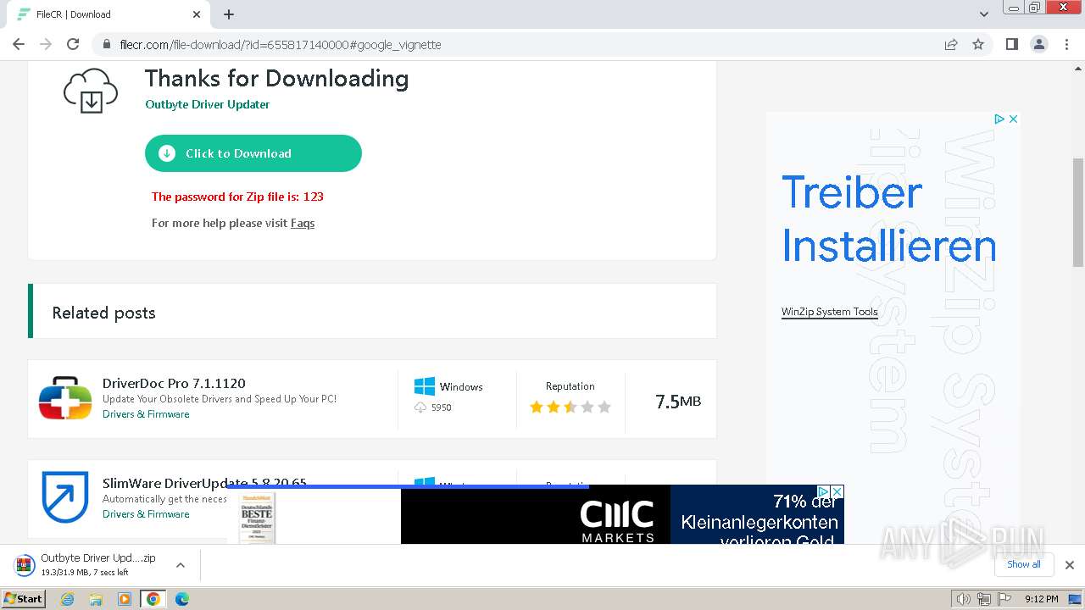
Task: Select Chrome icon in taskbar
Action: [x=153, y=599]
